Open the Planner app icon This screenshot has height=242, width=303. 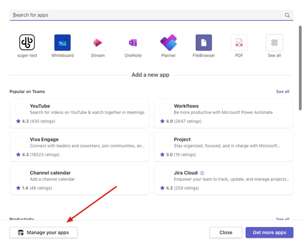click(168, 43)
